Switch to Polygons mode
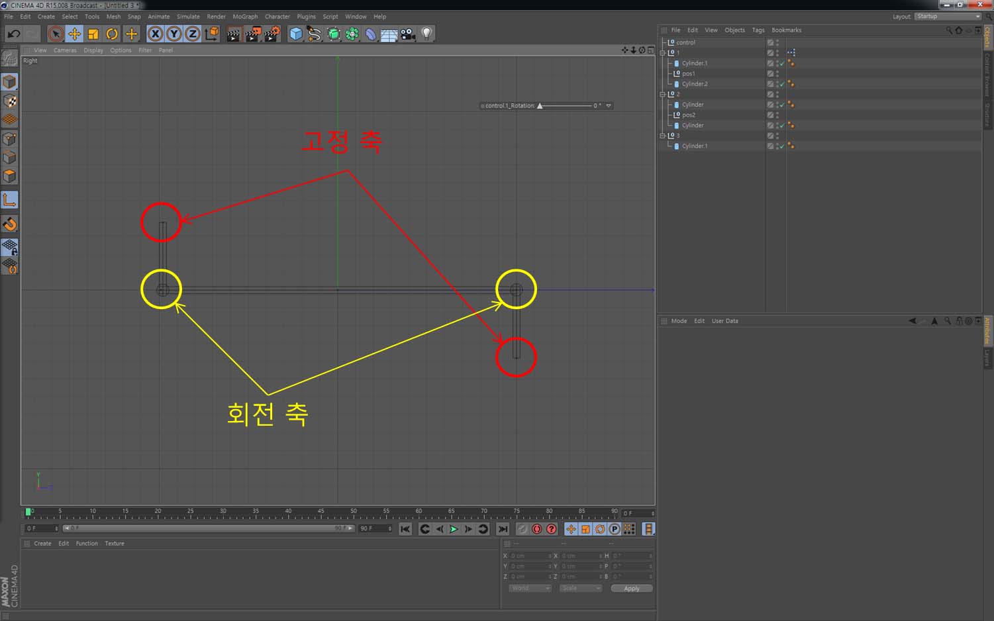Screen dimensions: 994x621 point(9,176)
